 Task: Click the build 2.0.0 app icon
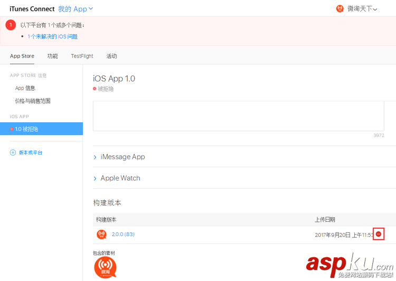101,234
